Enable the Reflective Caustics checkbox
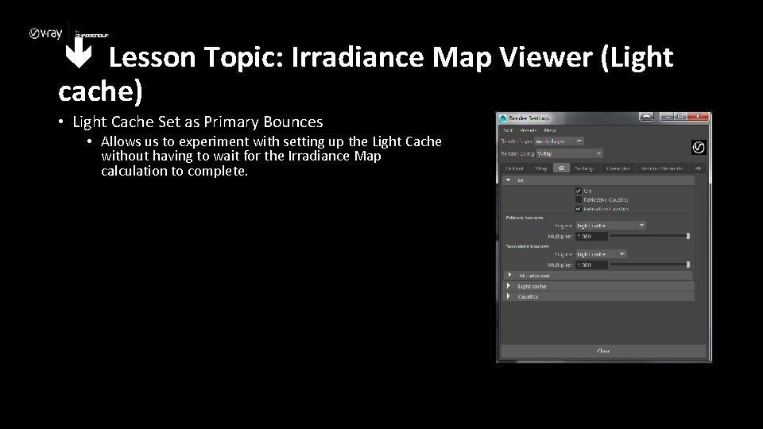763x429 pixels. tap(578, 199)
